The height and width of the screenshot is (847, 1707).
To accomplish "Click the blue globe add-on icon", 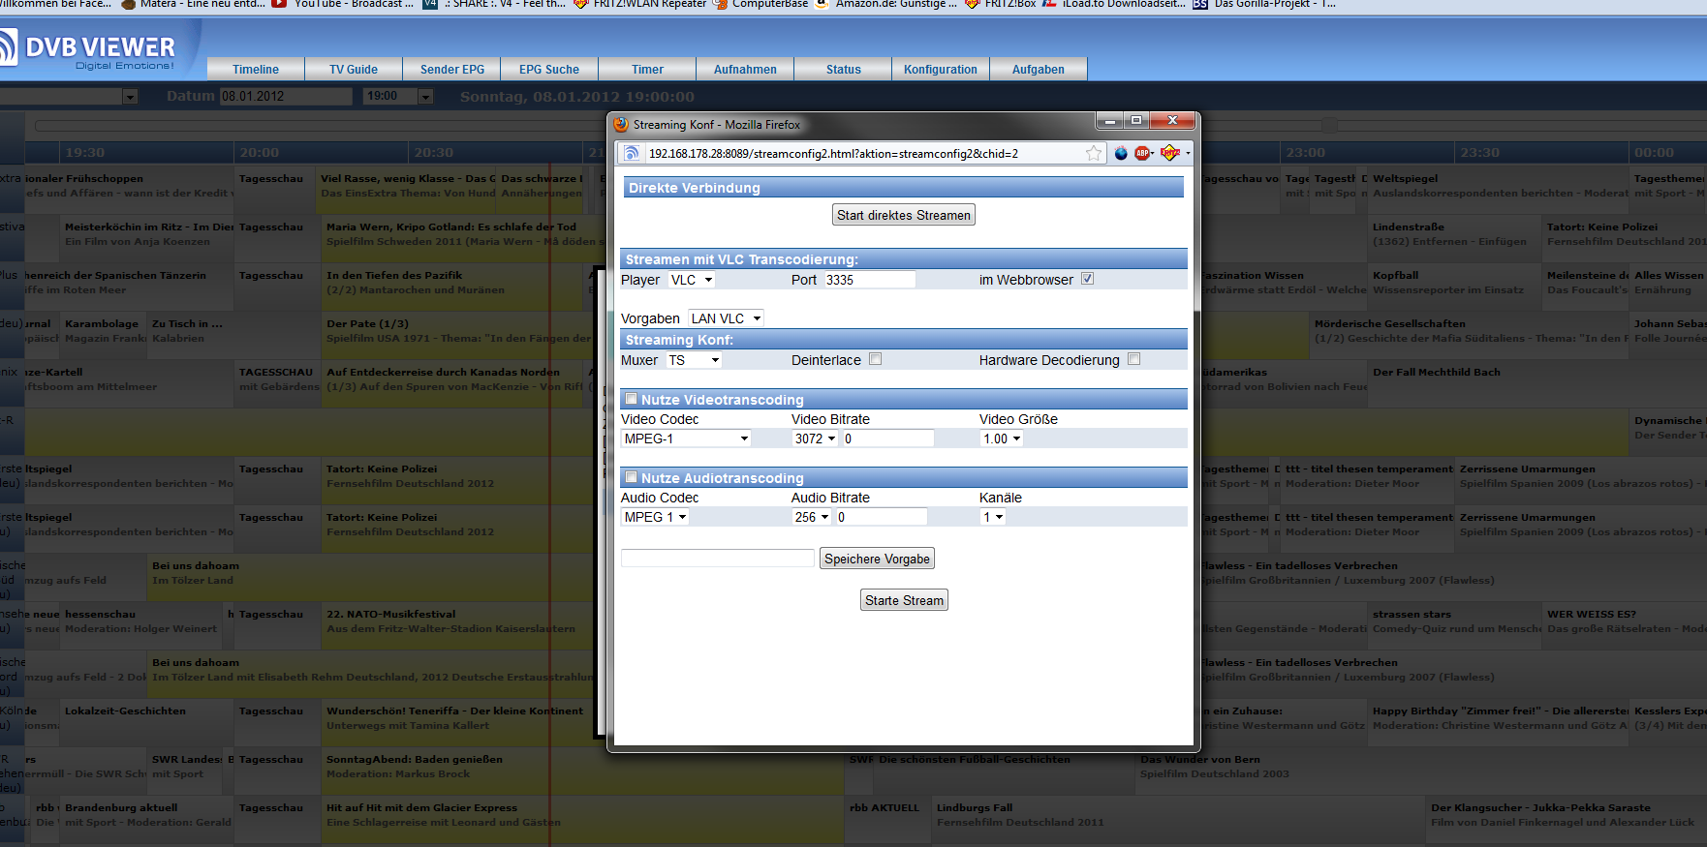I will [1121, 153].
